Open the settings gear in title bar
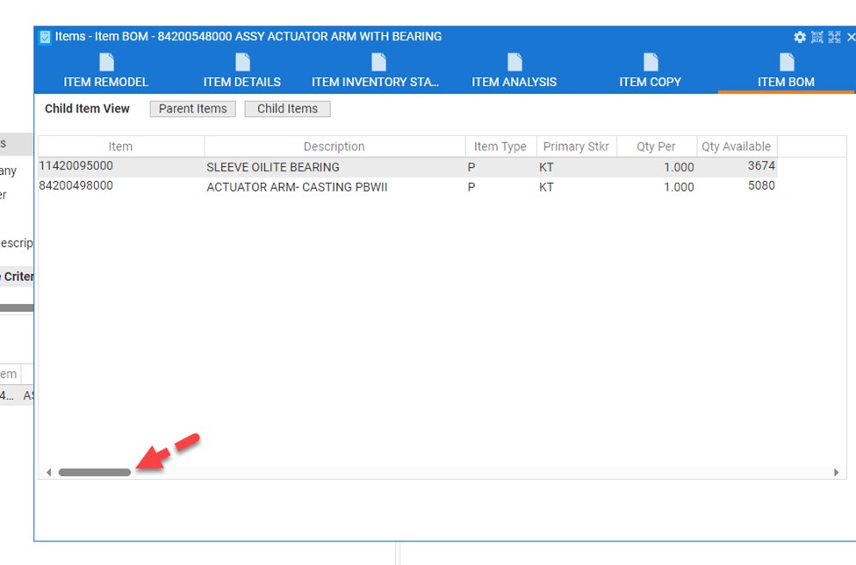This screenshot has height=565, width=856. (799, 37)
